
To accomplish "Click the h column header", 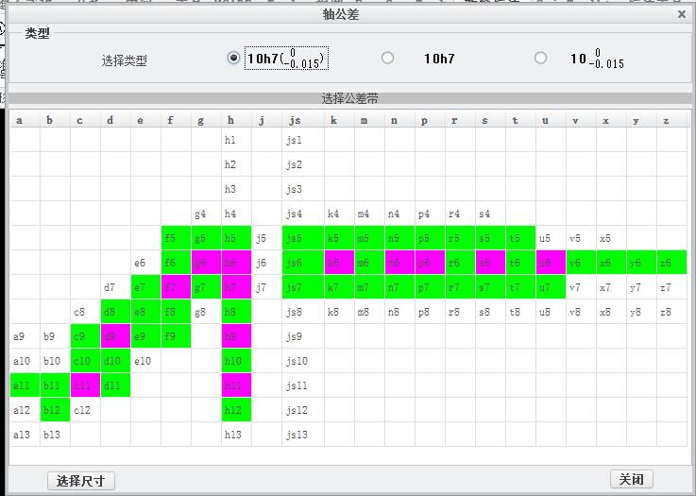I will coord(236,120).
